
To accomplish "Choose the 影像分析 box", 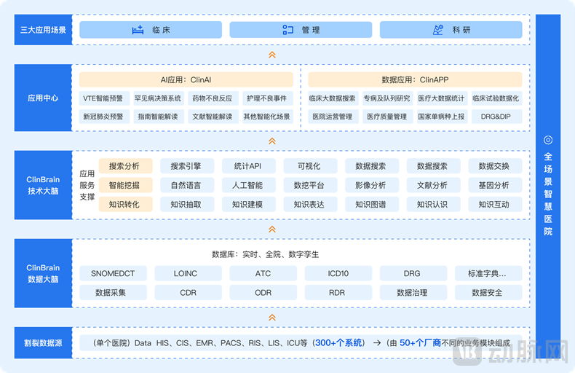I will tap(372, 185).
